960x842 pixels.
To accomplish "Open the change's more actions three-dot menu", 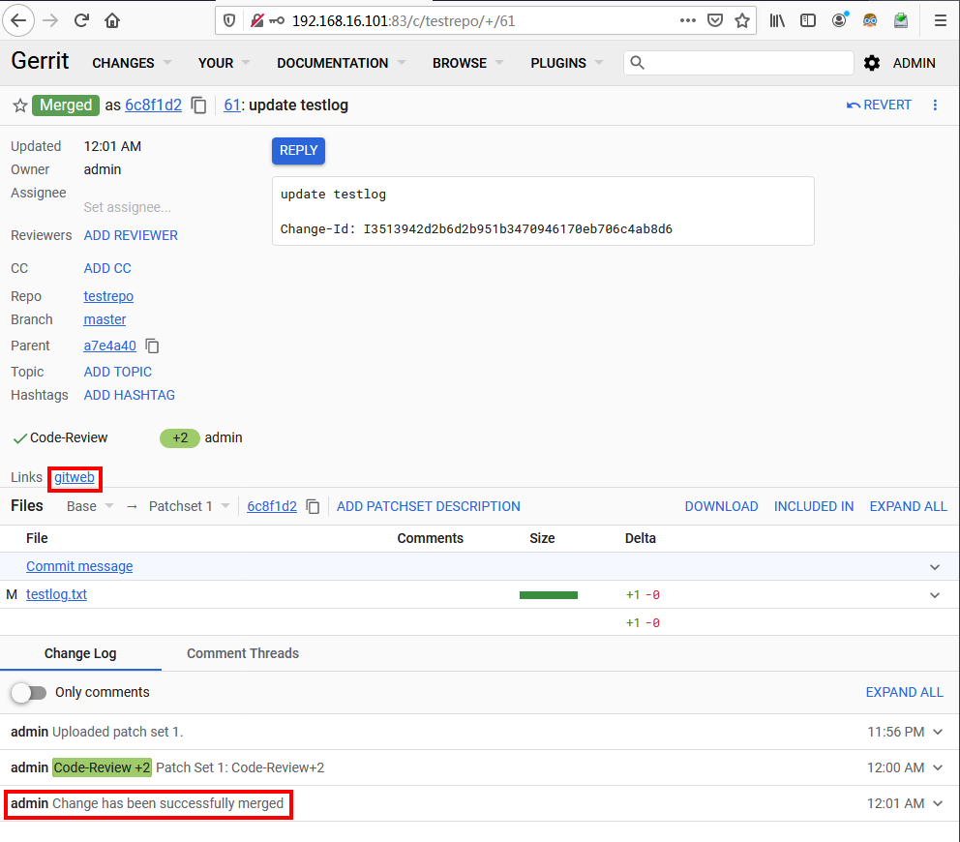I will pos(935,105).
